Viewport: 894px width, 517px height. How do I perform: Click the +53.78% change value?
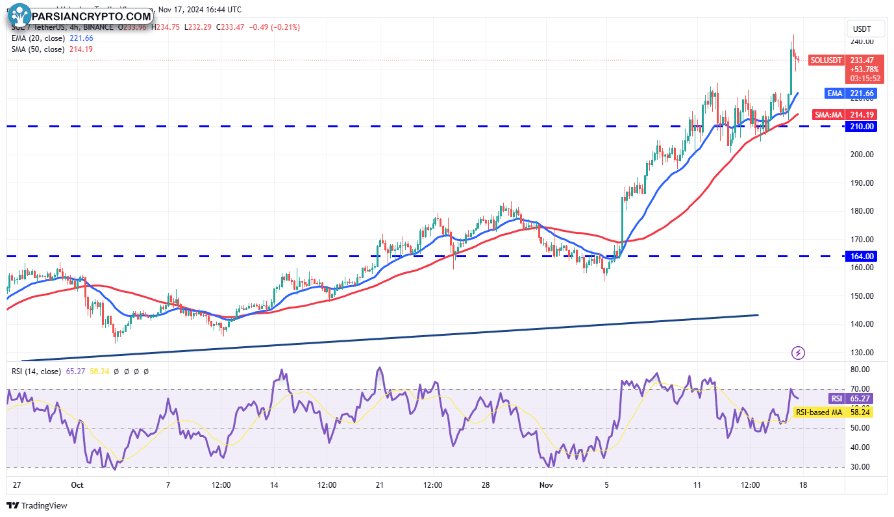[x=865, y=69]
